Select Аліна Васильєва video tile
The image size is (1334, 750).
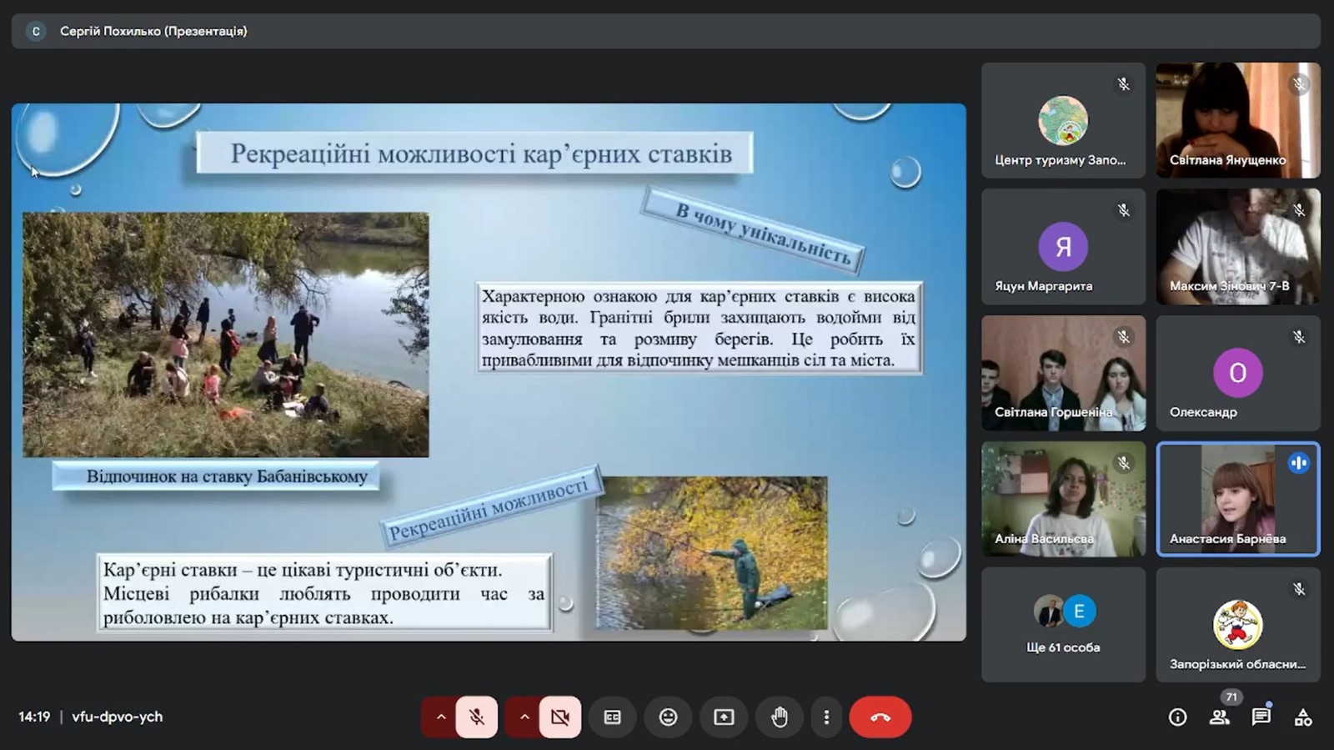pos(1063,499)
